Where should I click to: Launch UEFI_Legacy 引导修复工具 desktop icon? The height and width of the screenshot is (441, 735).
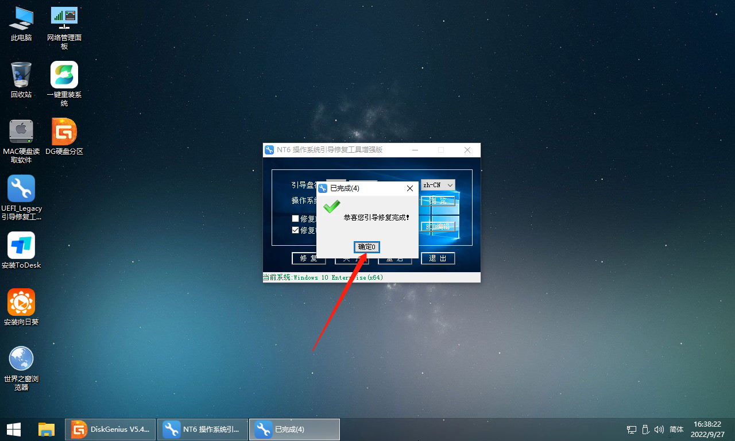coord(21,193)
